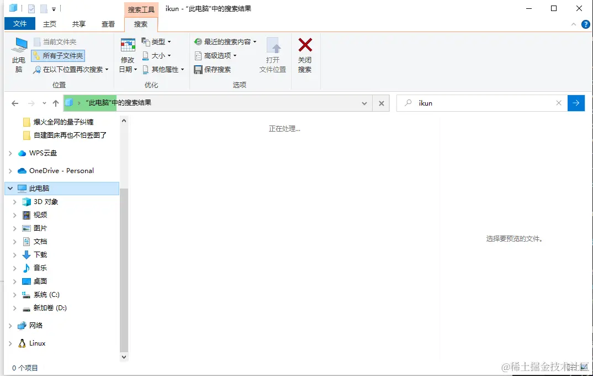Open the 文件 menu
The image size is (593, 376).
coord(20,24)
